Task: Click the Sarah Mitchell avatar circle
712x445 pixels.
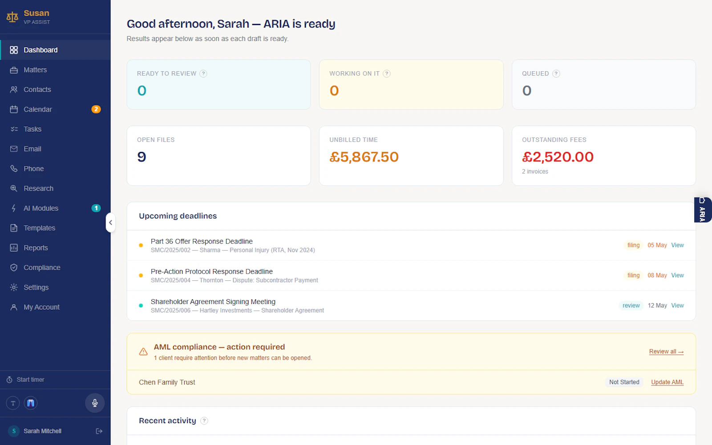Action: 14,431
